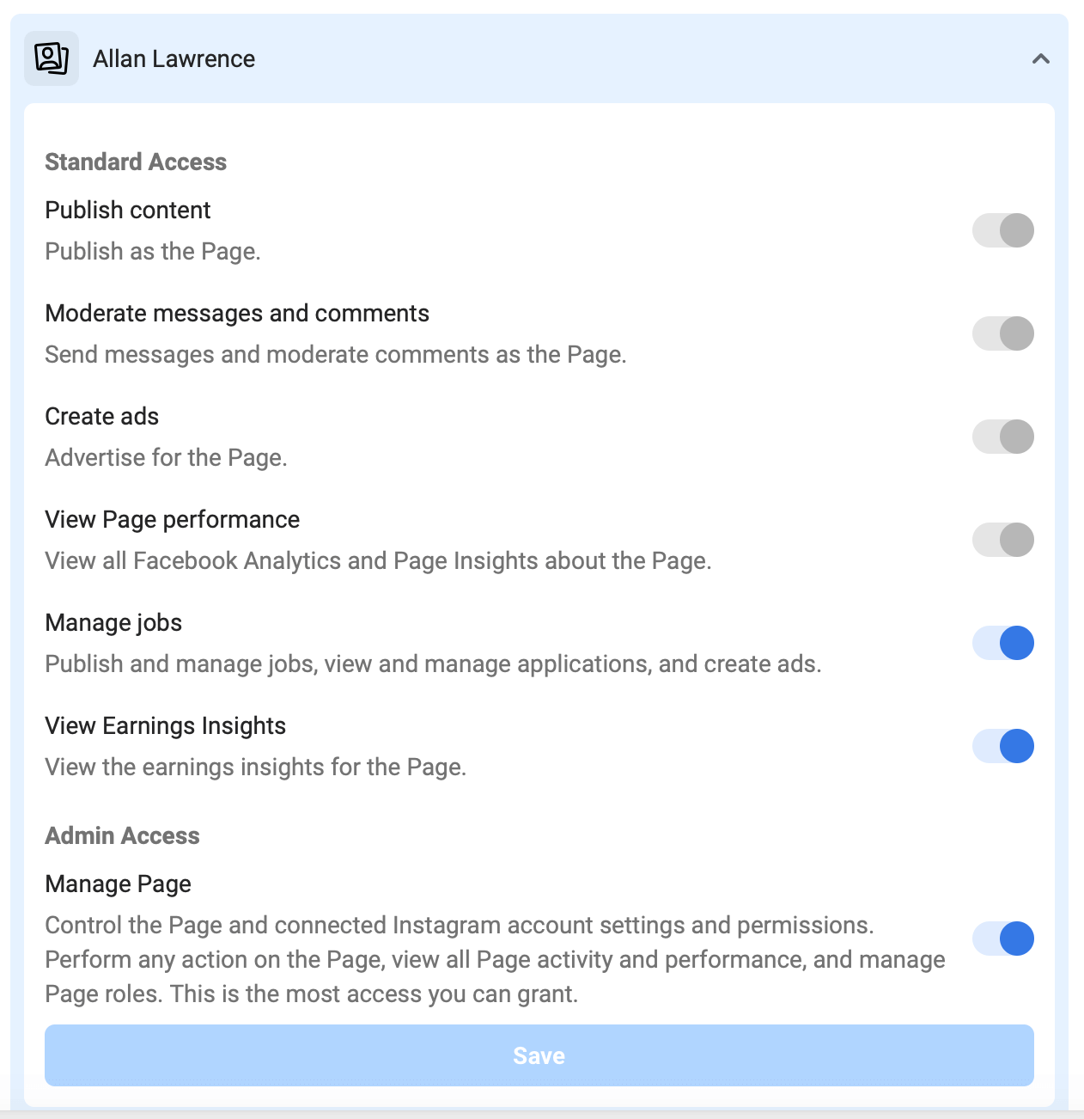Enable Moderate messages and comments
Screen dimensions: 1084x1119
(x=1002, y=333)
